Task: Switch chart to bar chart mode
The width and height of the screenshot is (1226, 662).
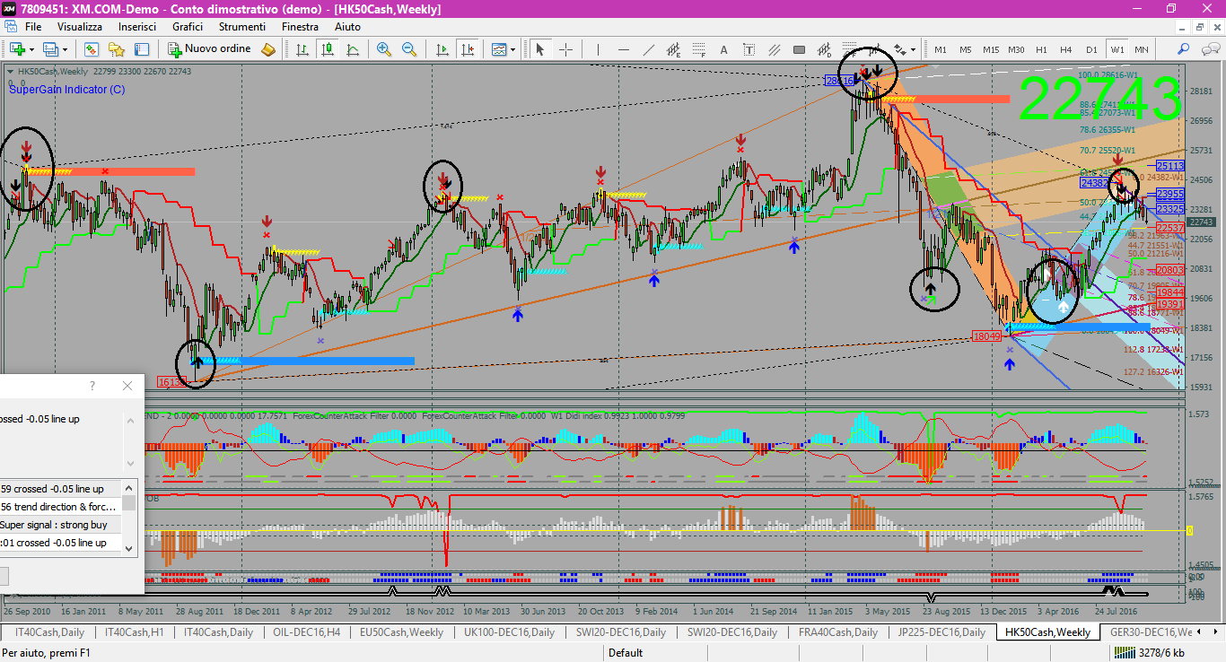Action: click(302, 48)
